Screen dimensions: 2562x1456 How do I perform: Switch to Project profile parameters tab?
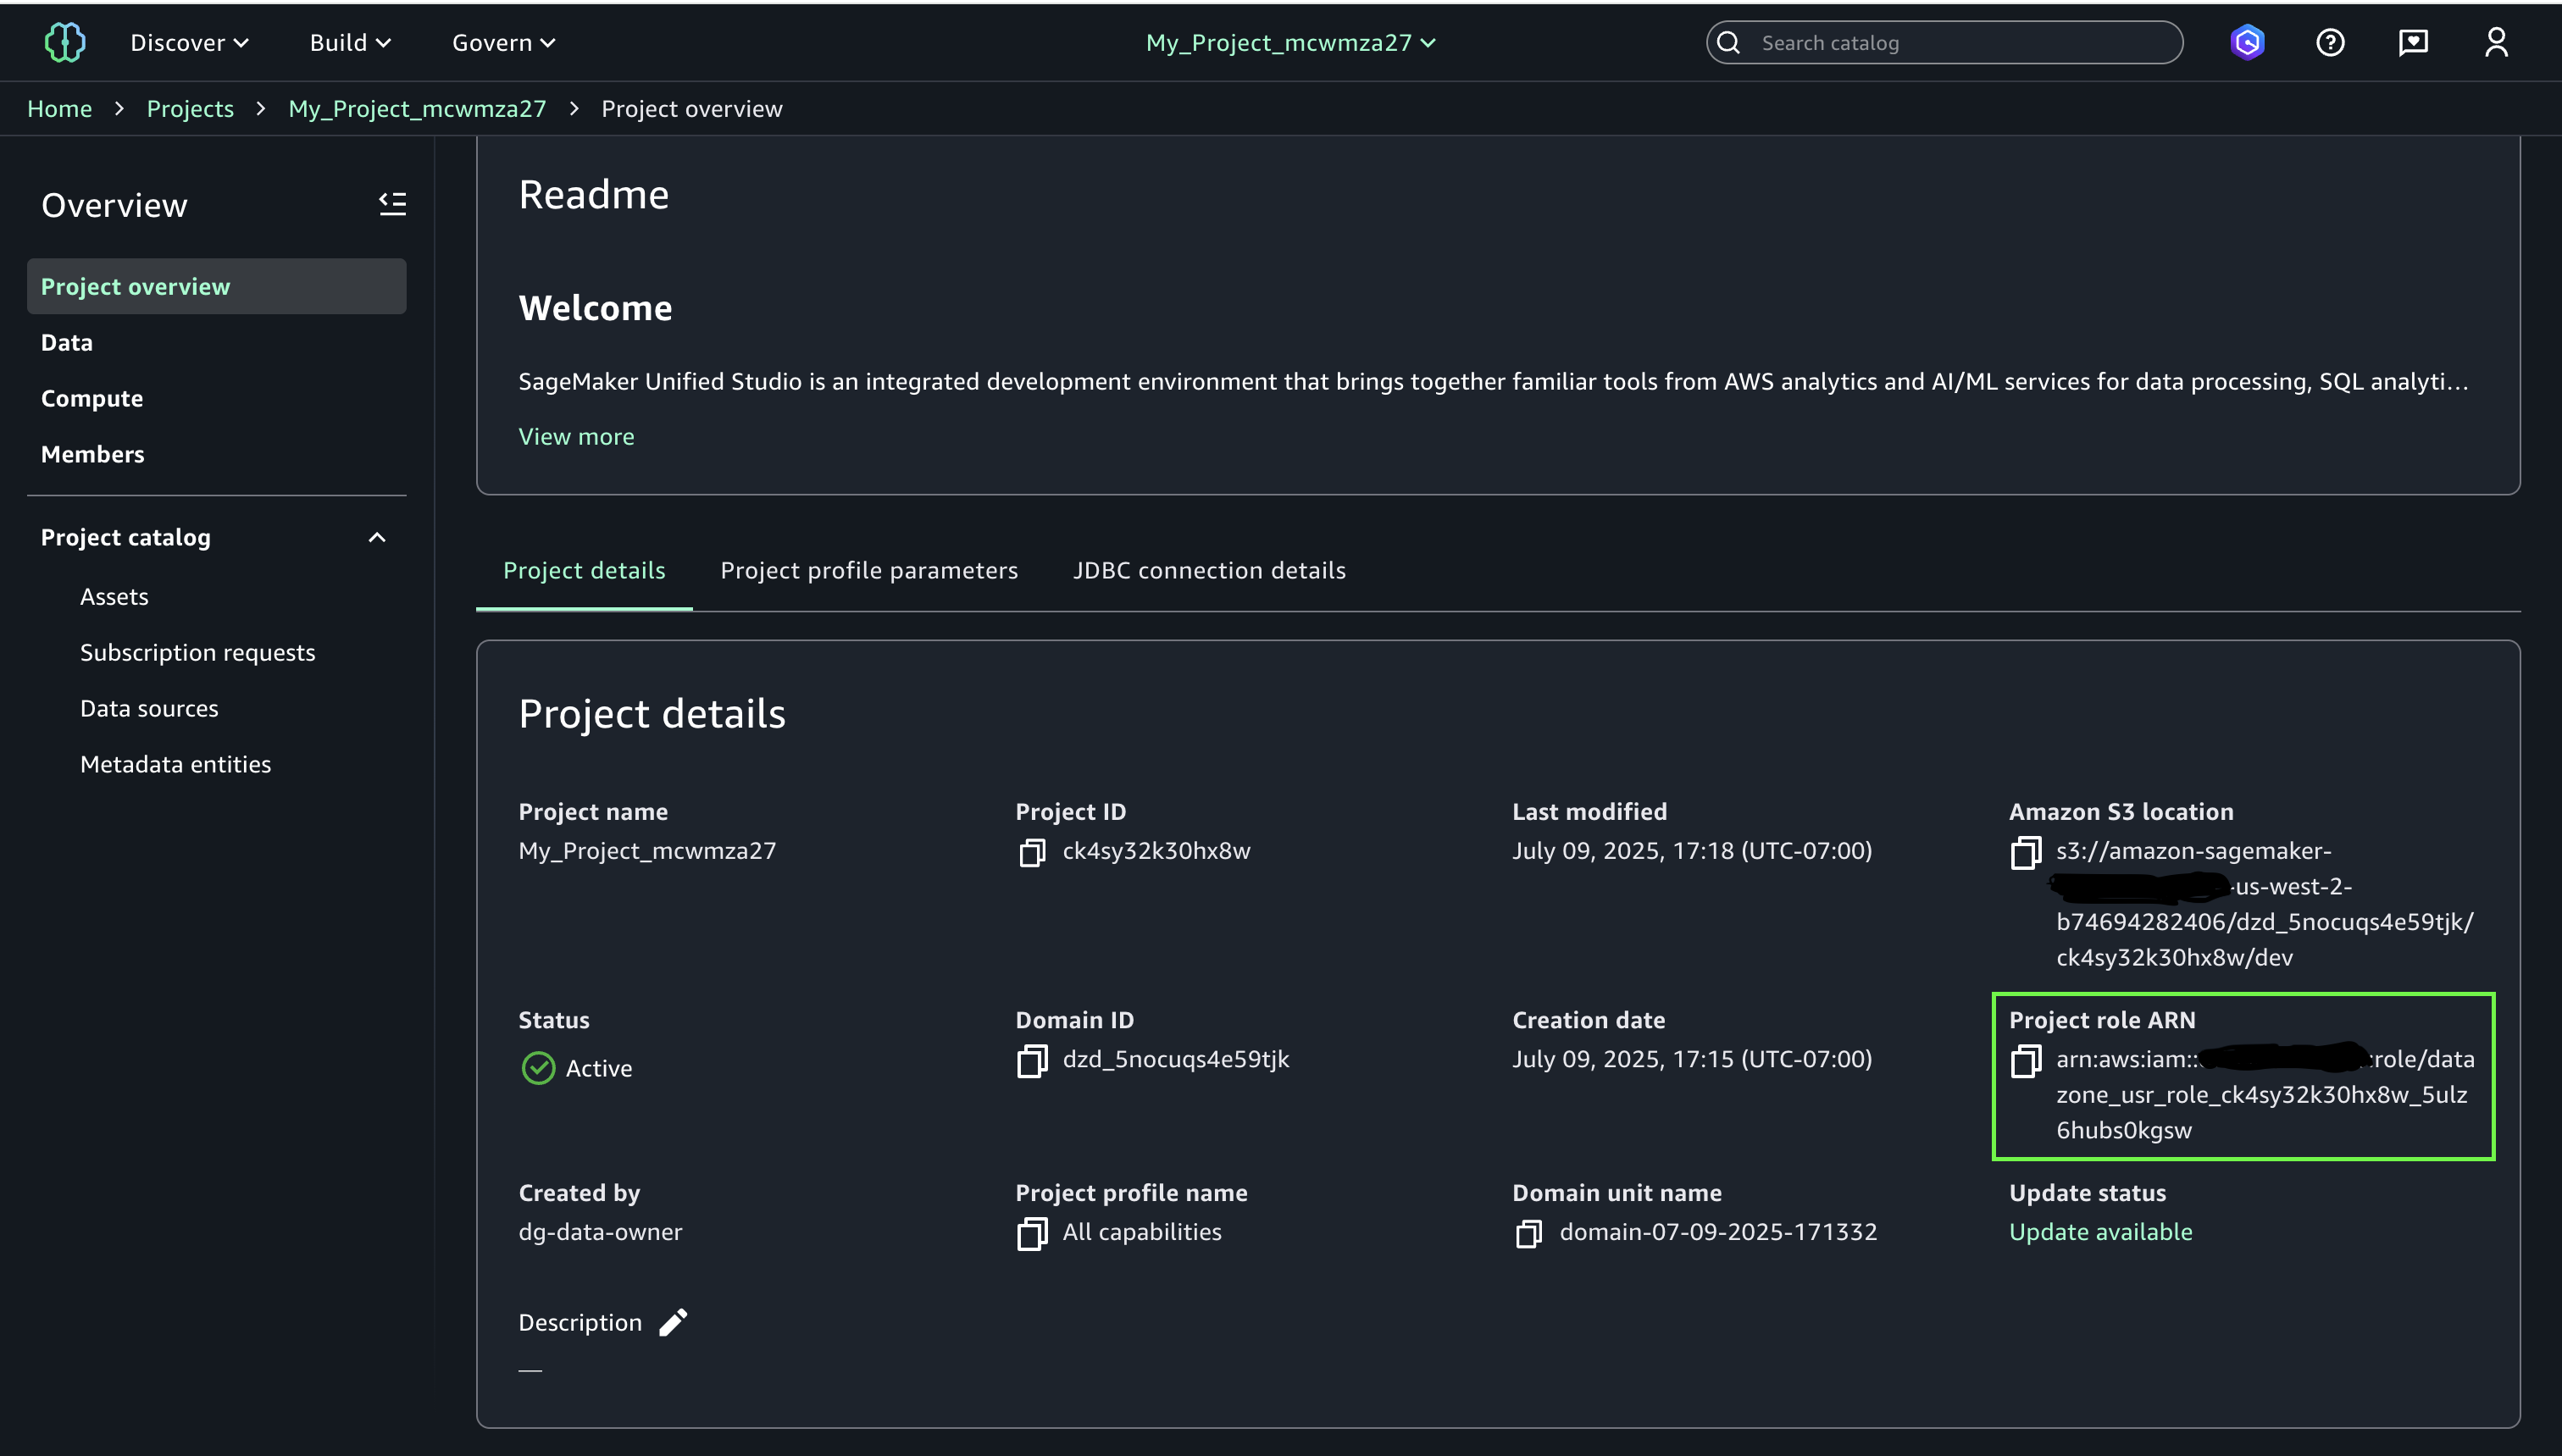pos(868,570)
